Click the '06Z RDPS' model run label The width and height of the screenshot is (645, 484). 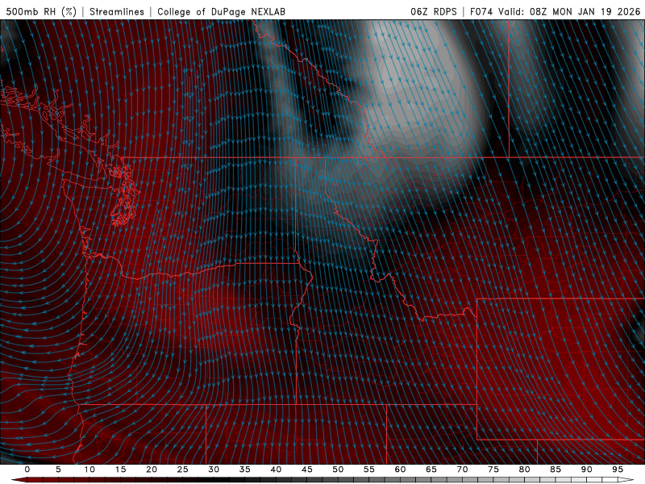[x=434, y=11]
